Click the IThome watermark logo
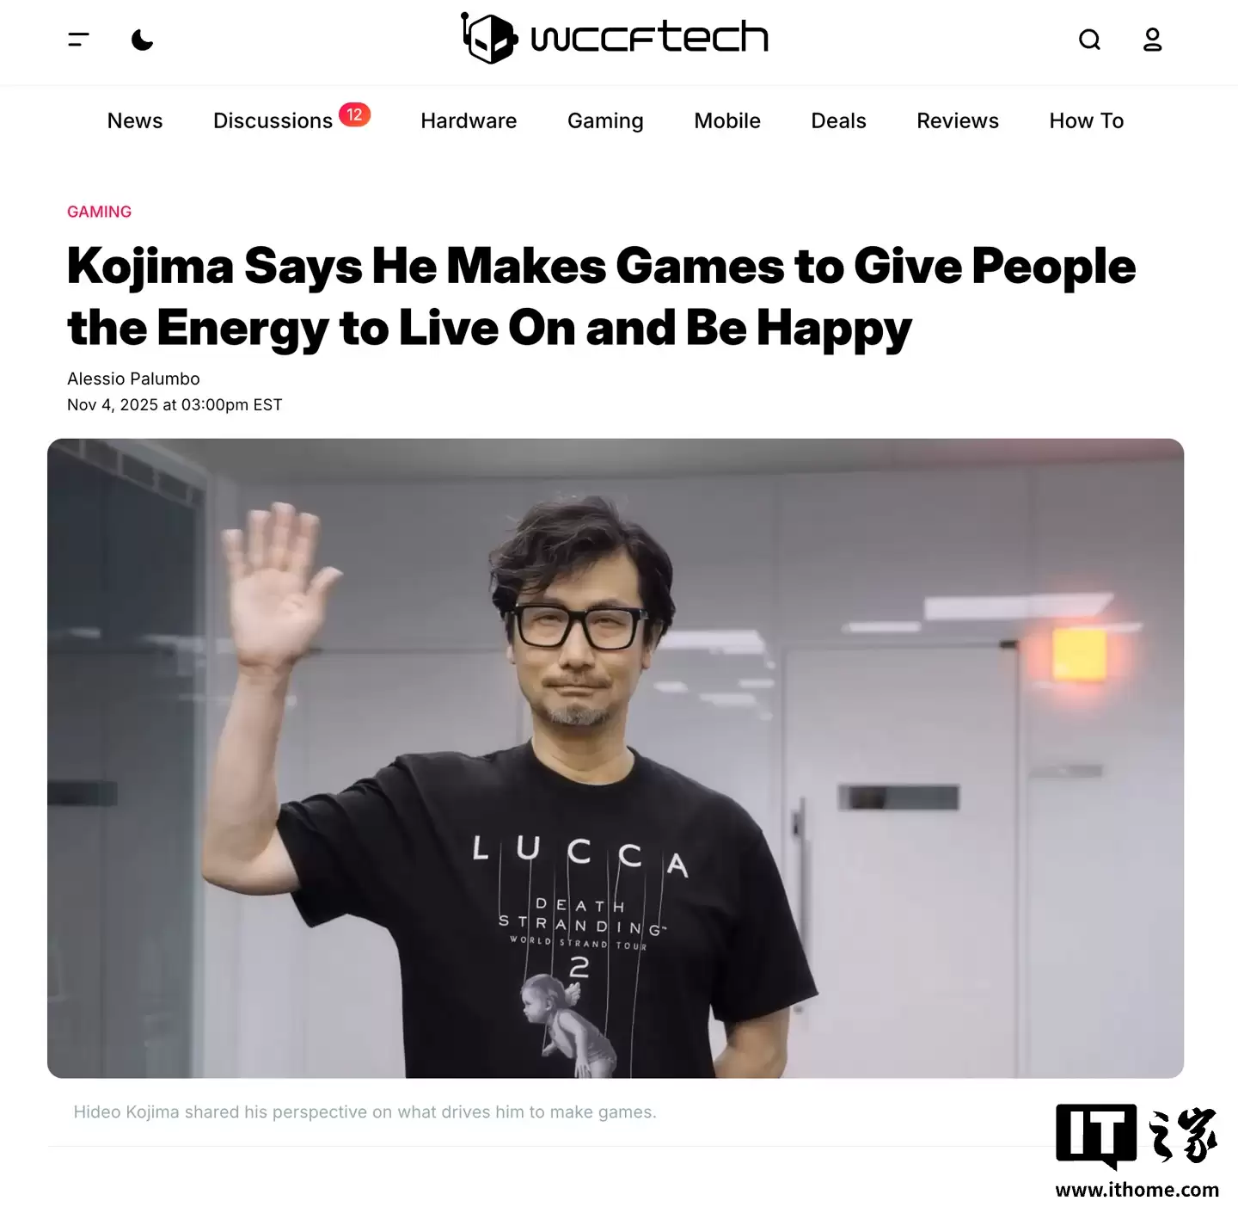Screen dimensions: 1238x1213 tap(1137, 1151)
